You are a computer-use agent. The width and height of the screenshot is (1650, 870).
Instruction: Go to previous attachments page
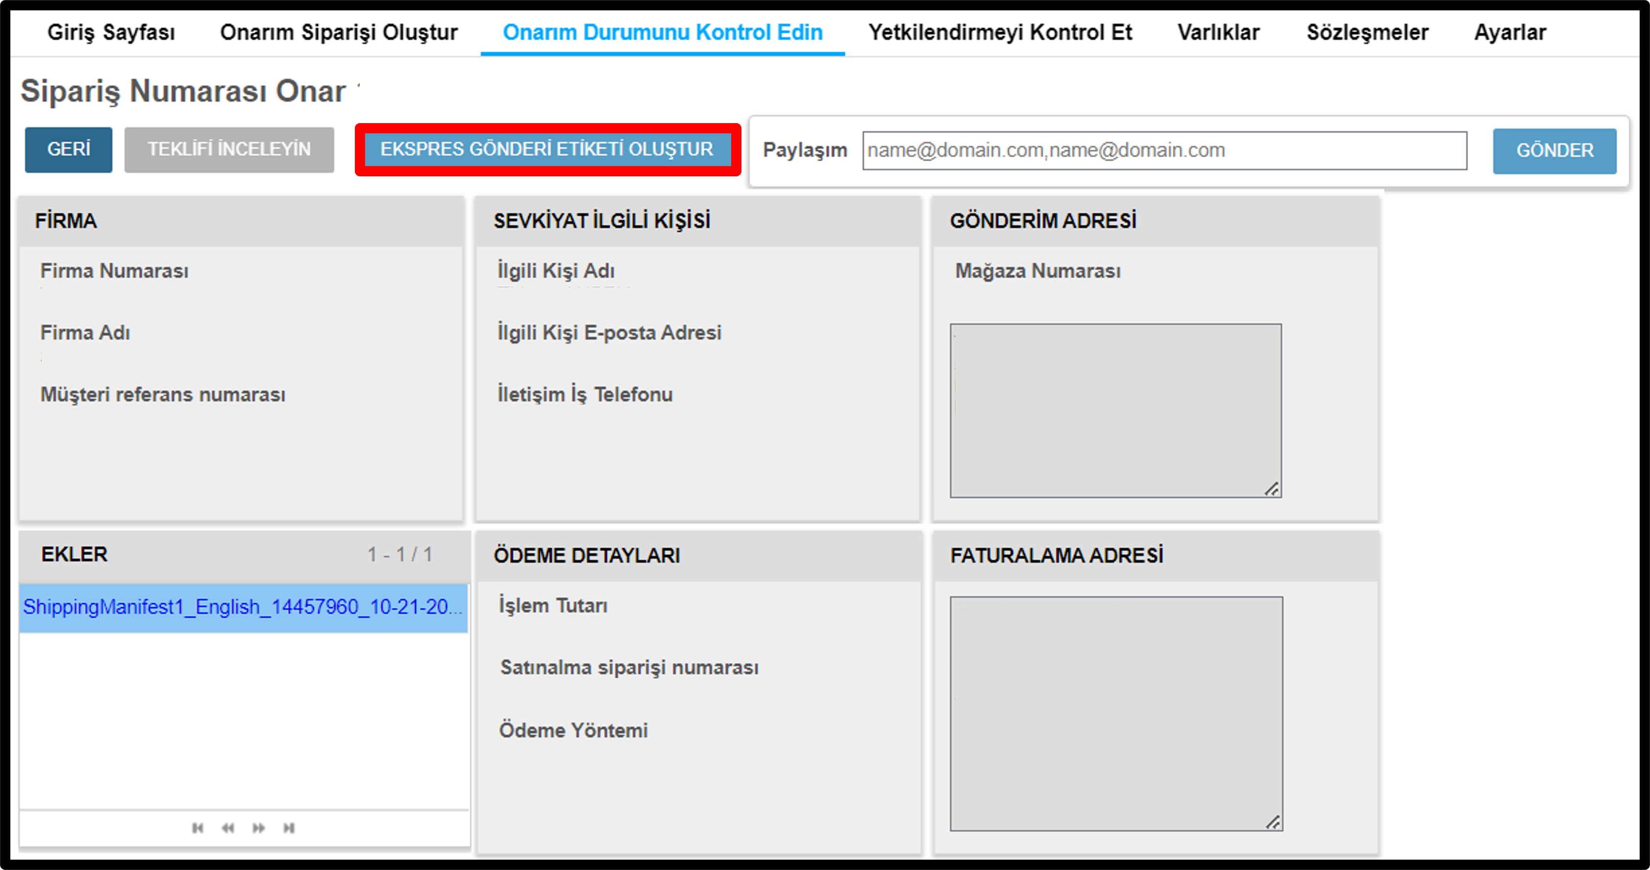(x=228, y=828)
